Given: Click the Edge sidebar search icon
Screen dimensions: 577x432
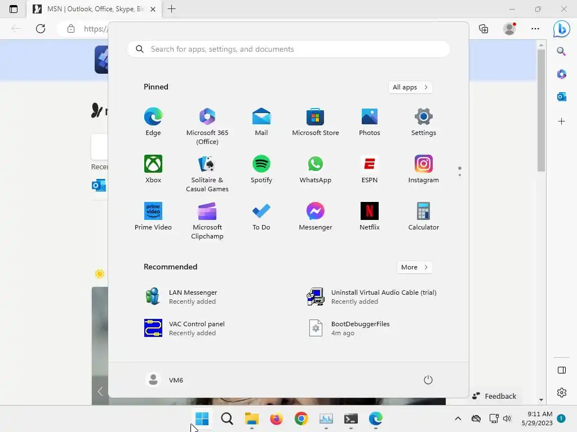Looking at the screenshot, I should coord(561,51).
